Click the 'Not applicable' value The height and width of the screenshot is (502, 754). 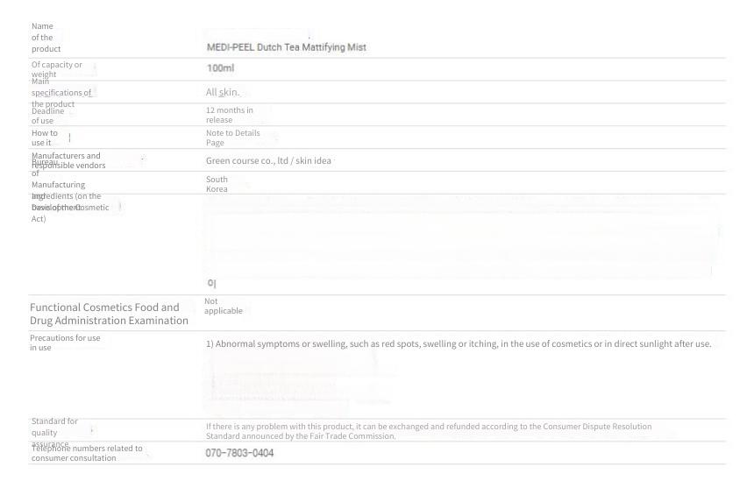pos(223,306)
